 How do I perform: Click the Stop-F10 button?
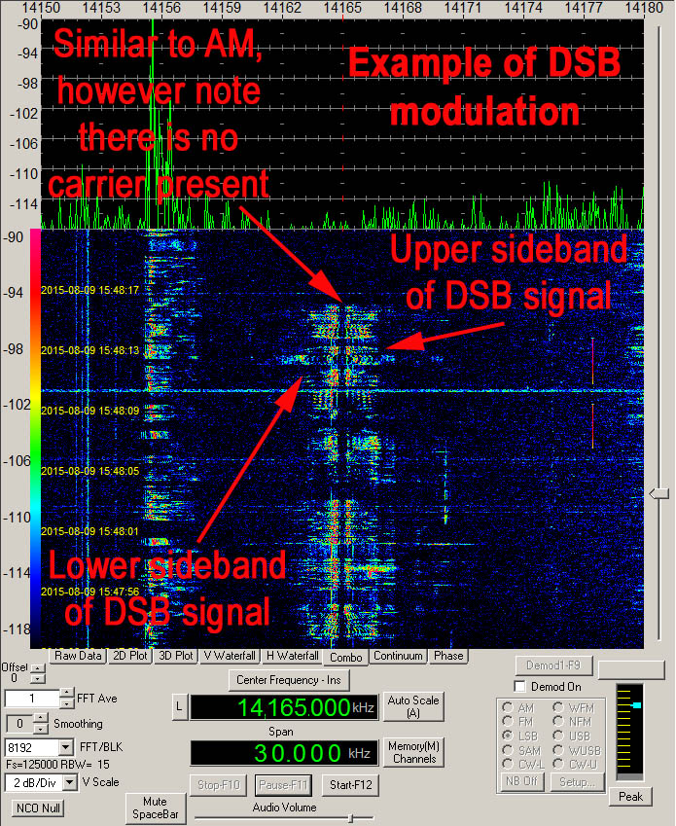click(x=219, y=785)
